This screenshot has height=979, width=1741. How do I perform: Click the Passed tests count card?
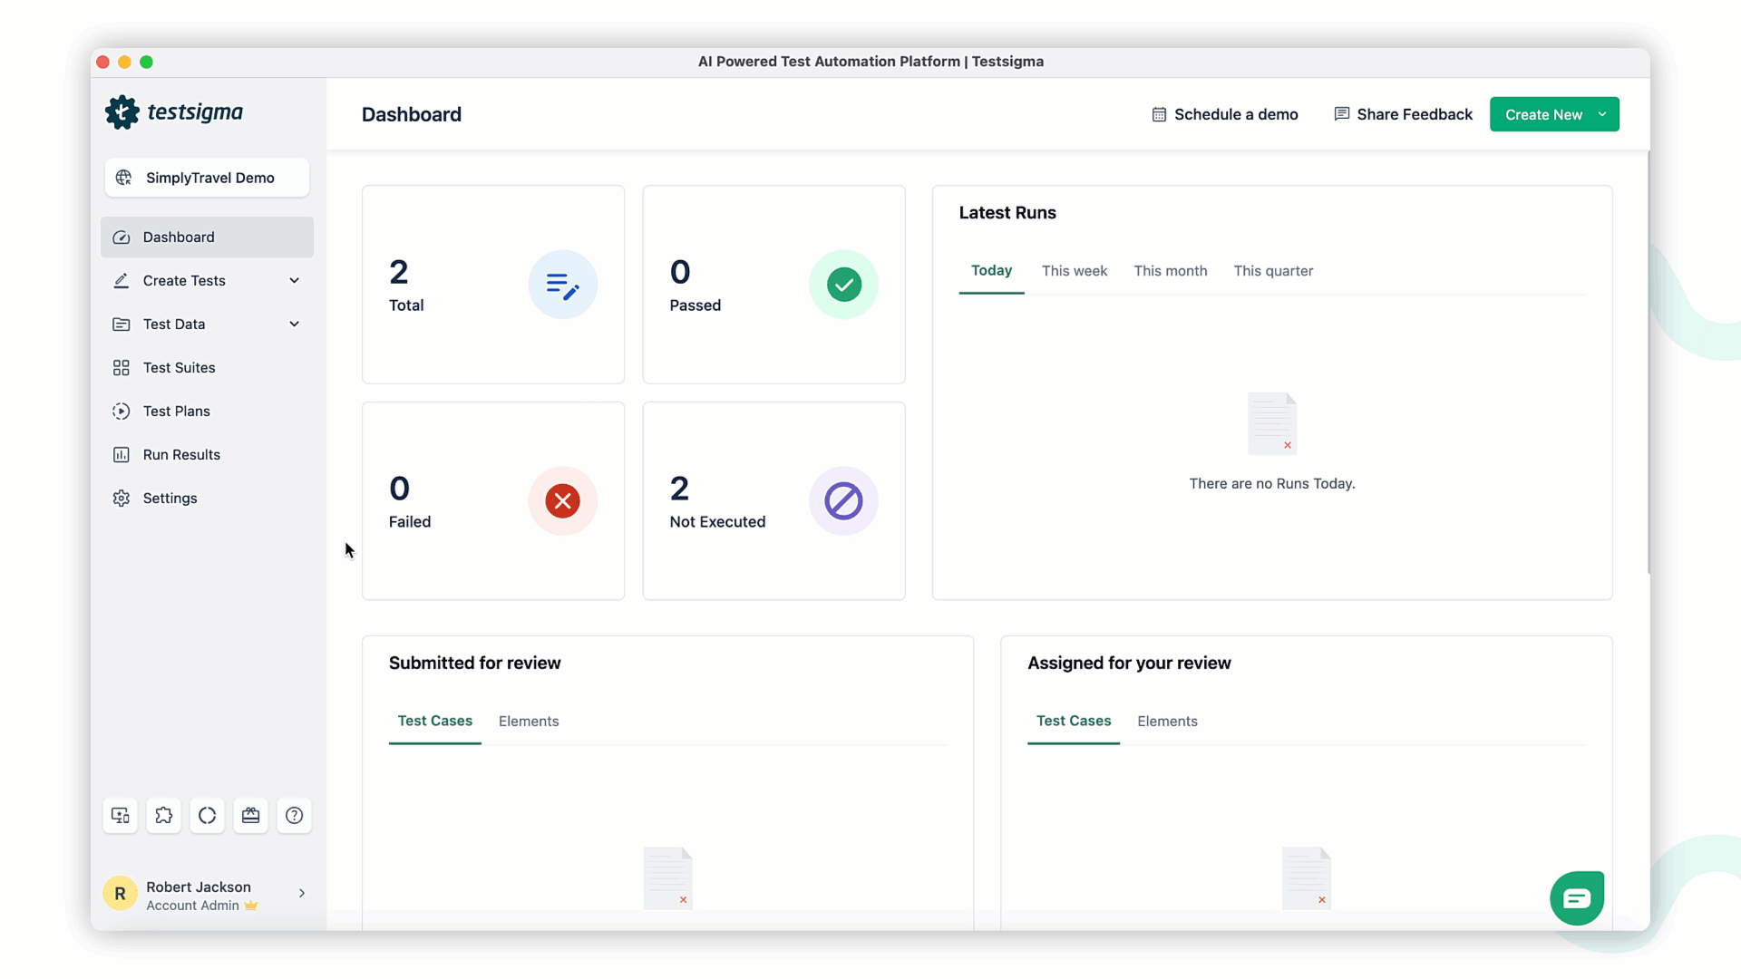[x=774, y=285]
